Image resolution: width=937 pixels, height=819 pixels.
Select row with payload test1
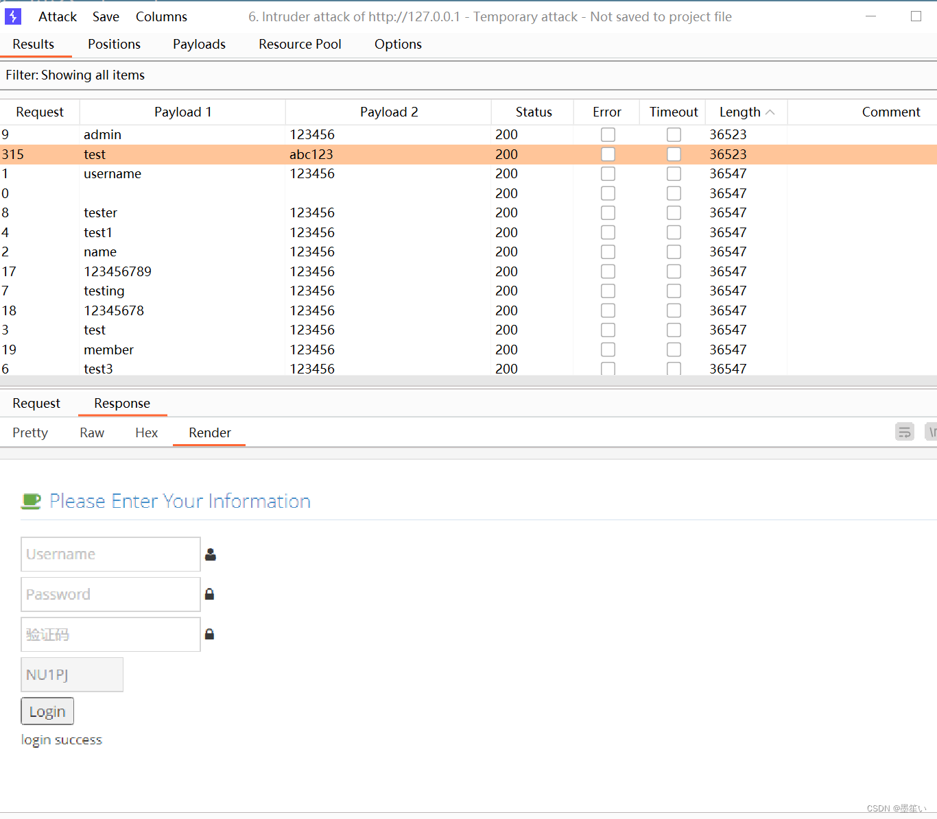pos(468,232)
